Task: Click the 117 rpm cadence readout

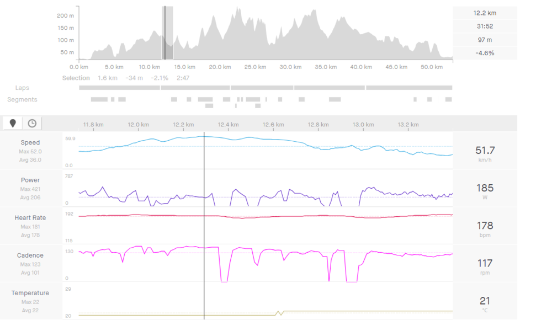Action: [x=485, y=263]
